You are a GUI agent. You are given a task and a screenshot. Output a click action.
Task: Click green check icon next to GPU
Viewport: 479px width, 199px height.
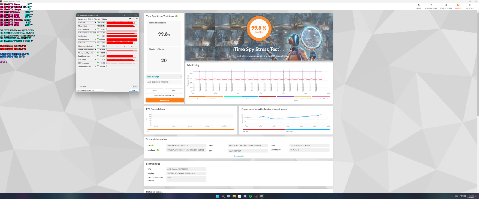[x=152, y=146]
